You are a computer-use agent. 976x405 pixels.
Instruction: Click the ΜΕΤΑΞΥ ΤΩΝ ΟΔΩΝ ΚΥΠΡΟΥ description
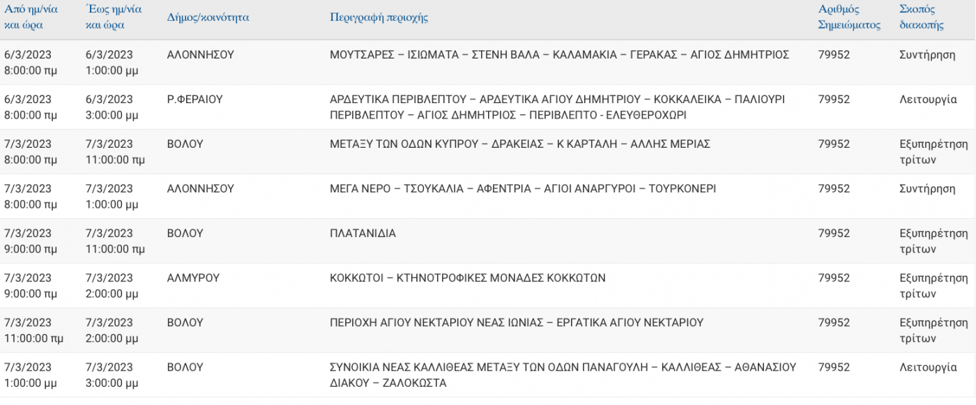[x=520, y=144]
